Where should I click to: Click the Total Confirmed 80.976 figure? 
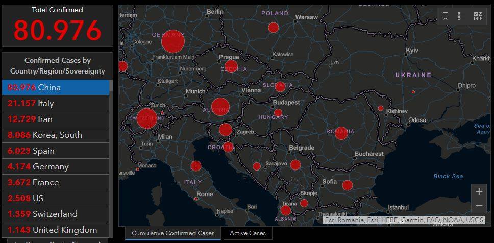57,31
